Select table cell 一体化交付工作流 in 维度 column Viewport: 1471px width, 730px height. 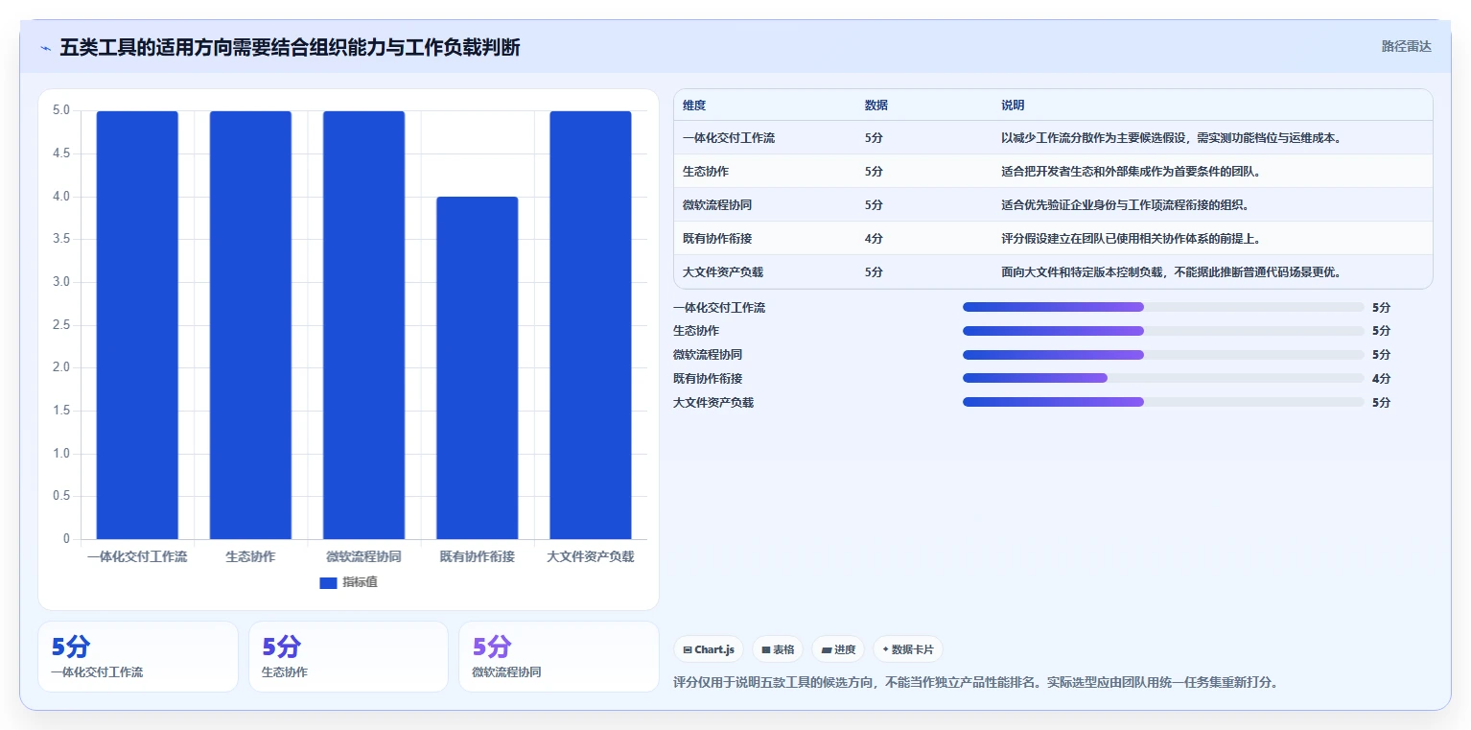[729, 138]
